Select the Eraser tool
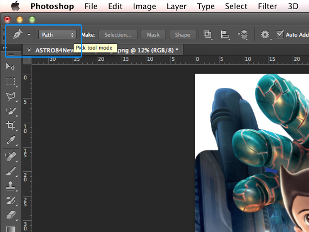Viewport: 309px width, 232px height. pyautogui.click(x=11, y=215)
